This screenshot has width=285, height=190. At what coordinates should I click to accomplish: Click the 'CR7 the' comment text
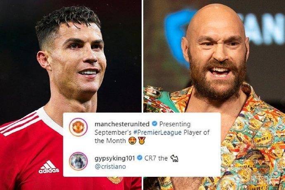156,158
